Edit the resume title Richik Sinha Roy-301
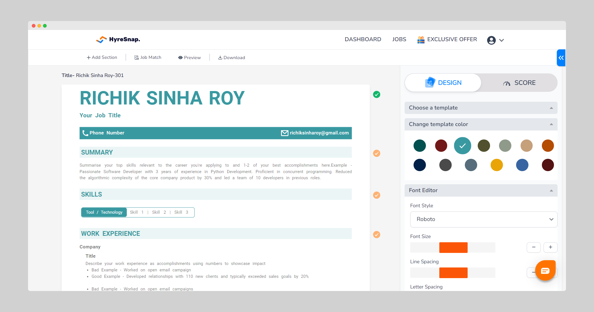Image resolution: width=594 pixels, height=312 pixels. (x=100, y=75)
